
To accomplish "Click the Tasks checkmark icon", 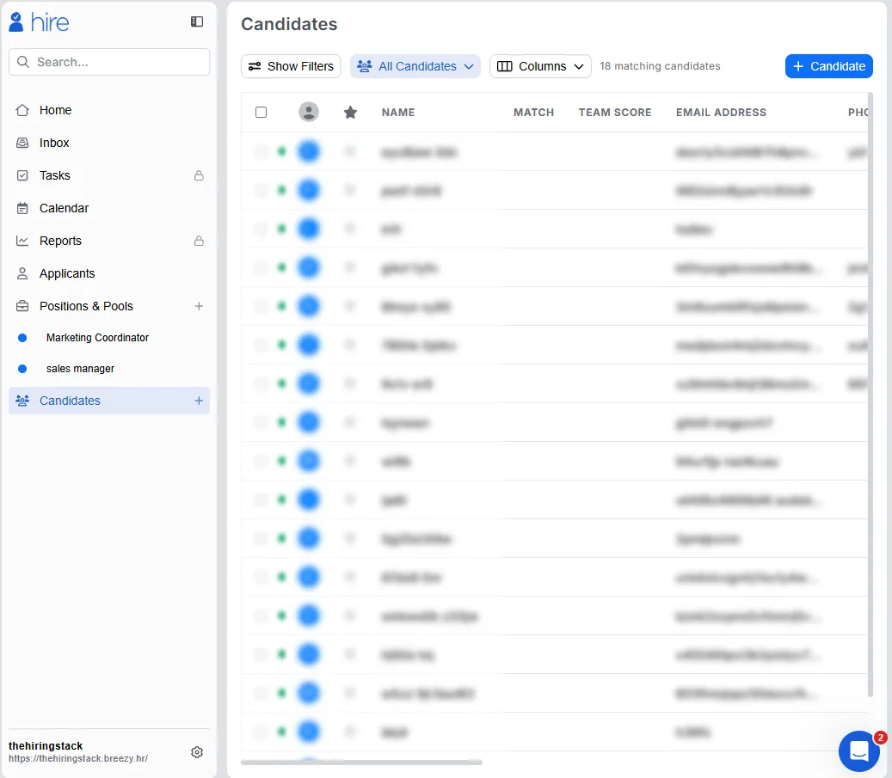I will pos(22,175).
